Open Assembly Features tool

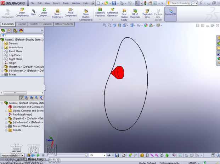(100, 12)
